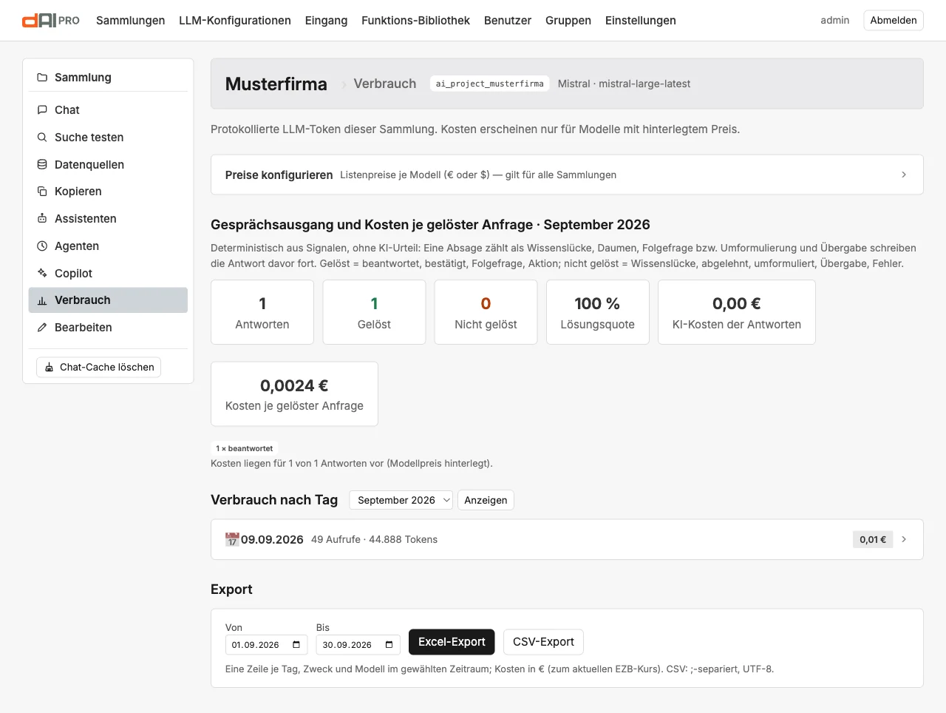Click the dAI PRO logo
This screenshot has height=713, width=946.
pos(51,21)
